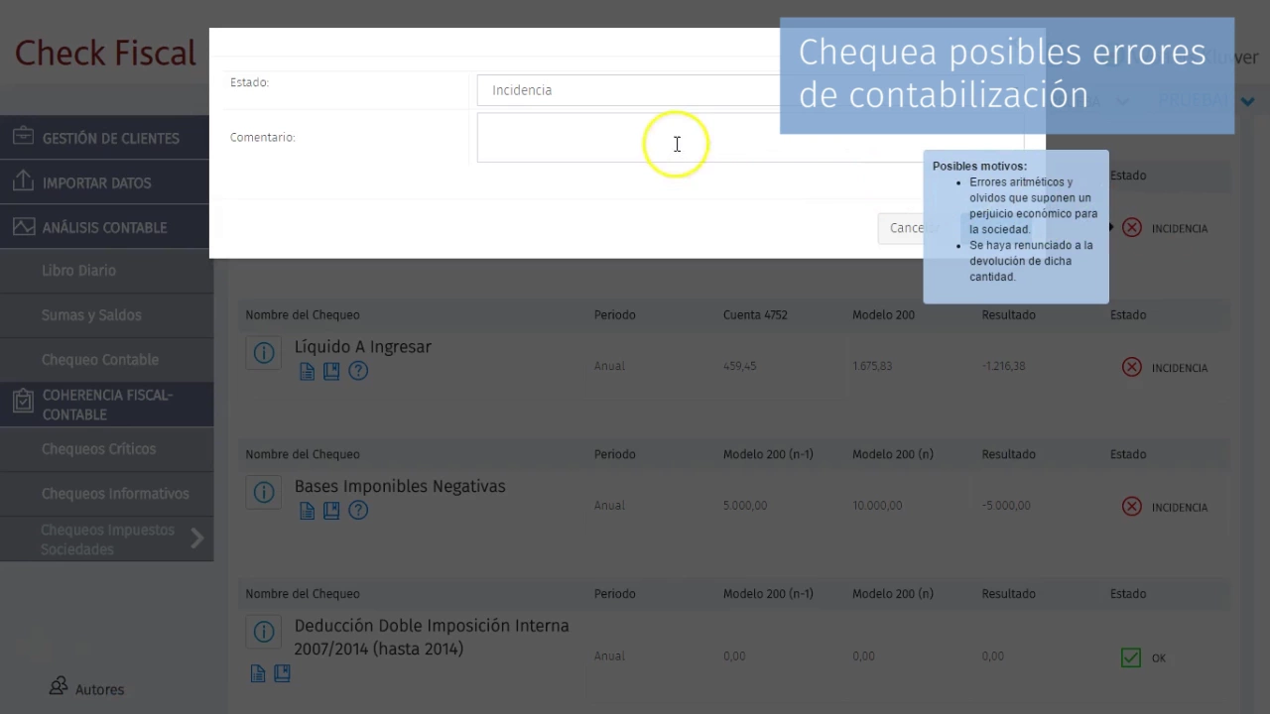Click the Check Fiscal logo

[105, 53]
